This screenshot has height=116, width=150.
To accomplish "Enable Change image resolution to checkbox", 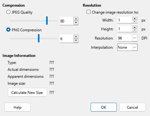I will point(88,12).
